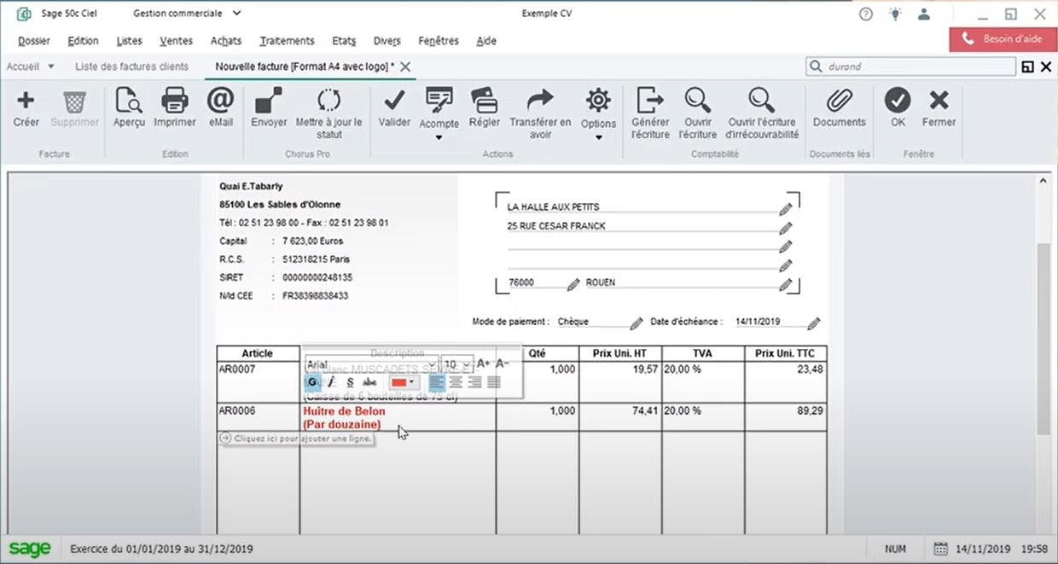Confirm with the OK checkmark icon

tap(898, 101)
